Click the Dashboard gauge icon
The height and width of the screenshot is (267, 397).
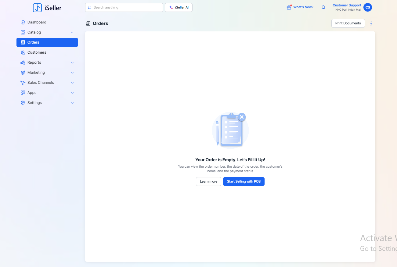[x=23, y=22]
